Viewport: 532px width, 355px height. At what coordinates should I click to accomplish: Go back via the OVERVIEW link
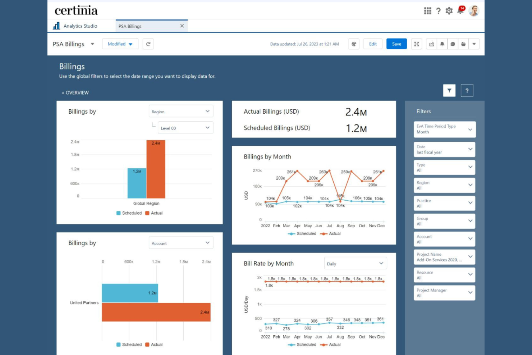pos(75,92)
